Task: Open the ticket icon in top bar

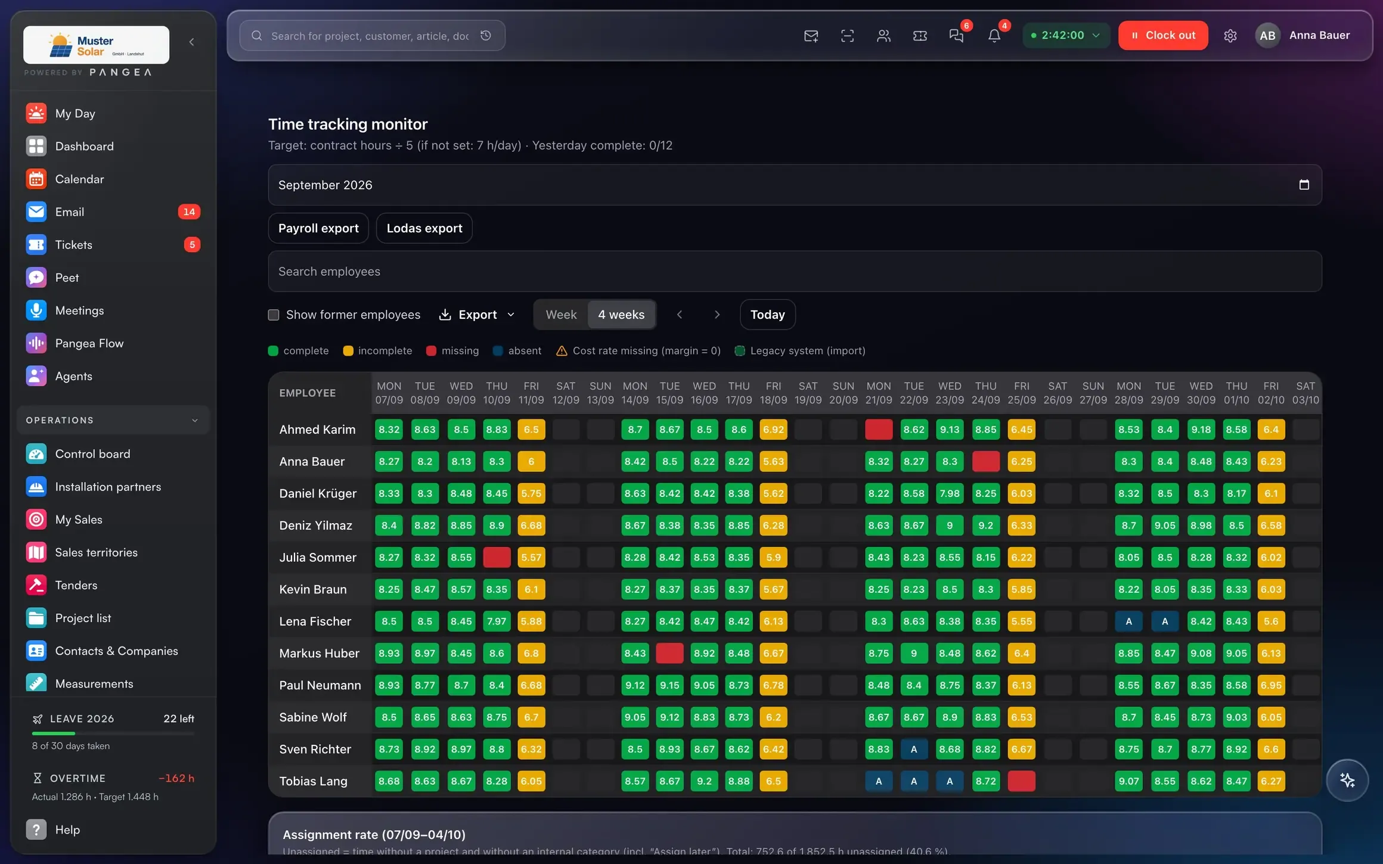Action: pyautogui.click(x=920, y=36)
